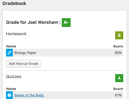Open the Bones of the Body quiz link
129x99 pixels.
click(29, 95)
